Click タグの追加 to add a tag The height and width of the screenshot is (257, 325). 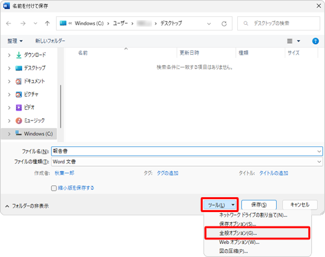pyautogui.click(x=168, y=173)
